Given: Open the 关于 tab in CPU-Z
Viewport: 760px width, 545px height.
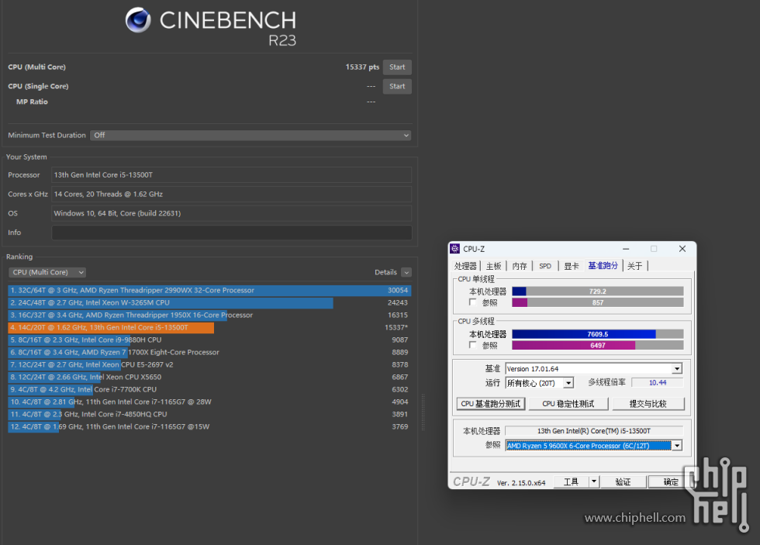Looking at the screenshot, I should [634, 266].
